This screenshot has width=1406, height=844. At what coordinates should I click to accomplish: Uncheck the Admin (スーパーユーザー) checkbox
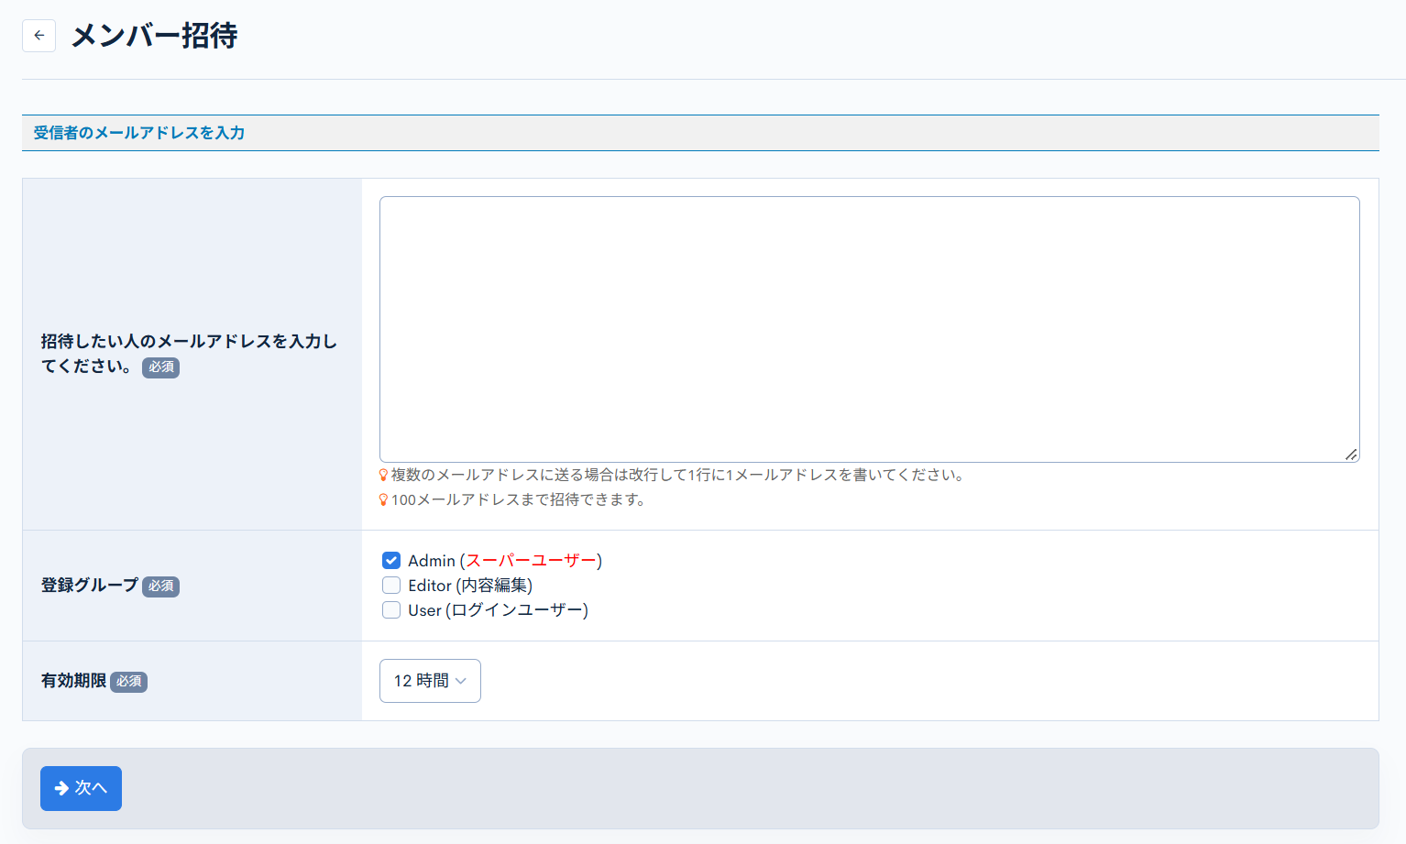click(x=391, y=561)
